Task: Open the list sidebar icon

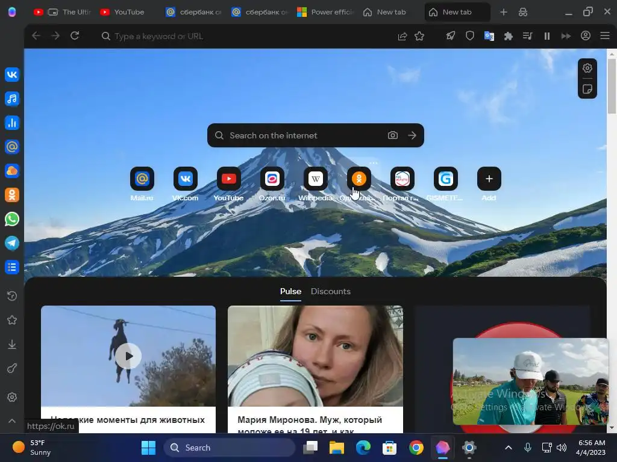Action: (x=12, y=267)
